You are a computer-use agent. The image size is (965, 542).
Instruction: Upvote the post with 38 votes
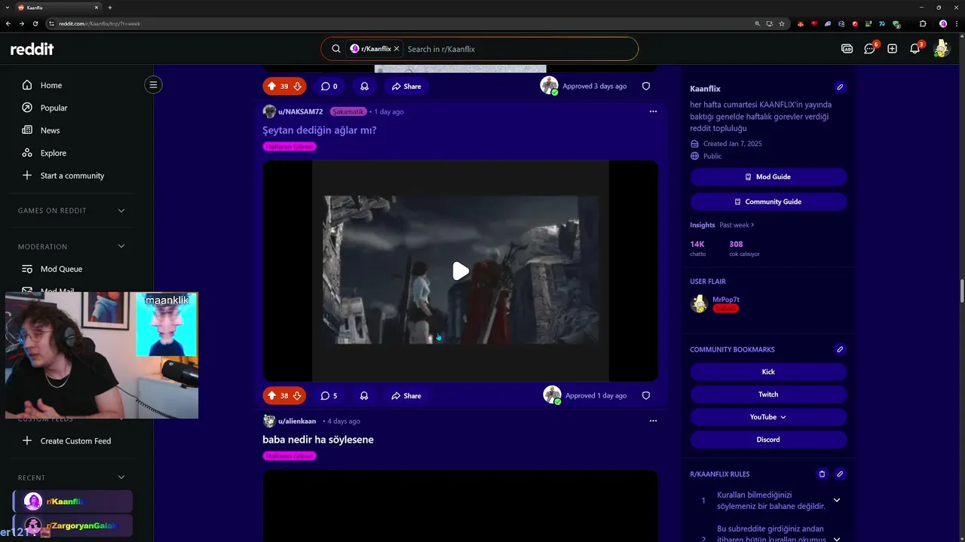[x=271, y=396]
